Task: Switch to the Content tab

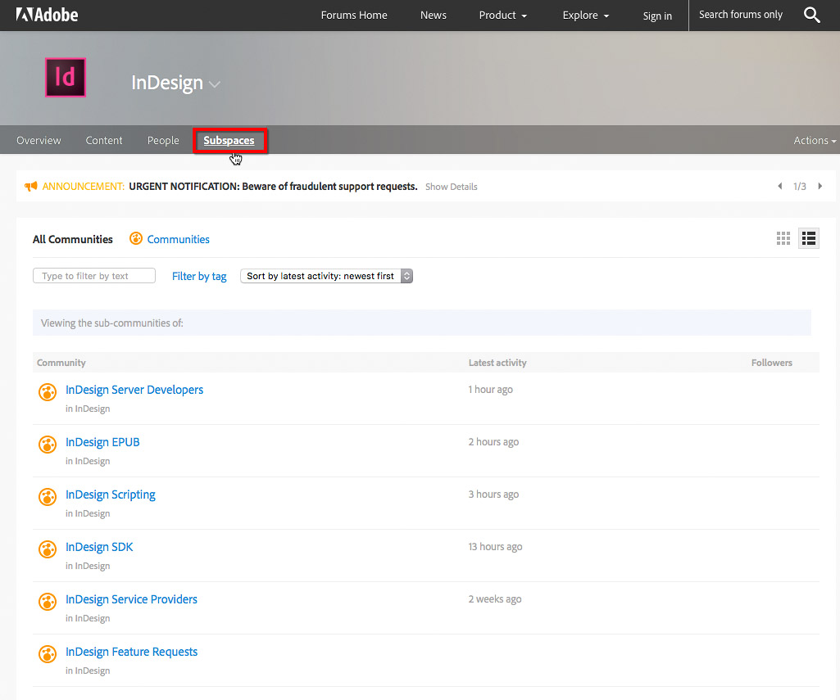Action: pyautogui.click(x=104, y=140)
